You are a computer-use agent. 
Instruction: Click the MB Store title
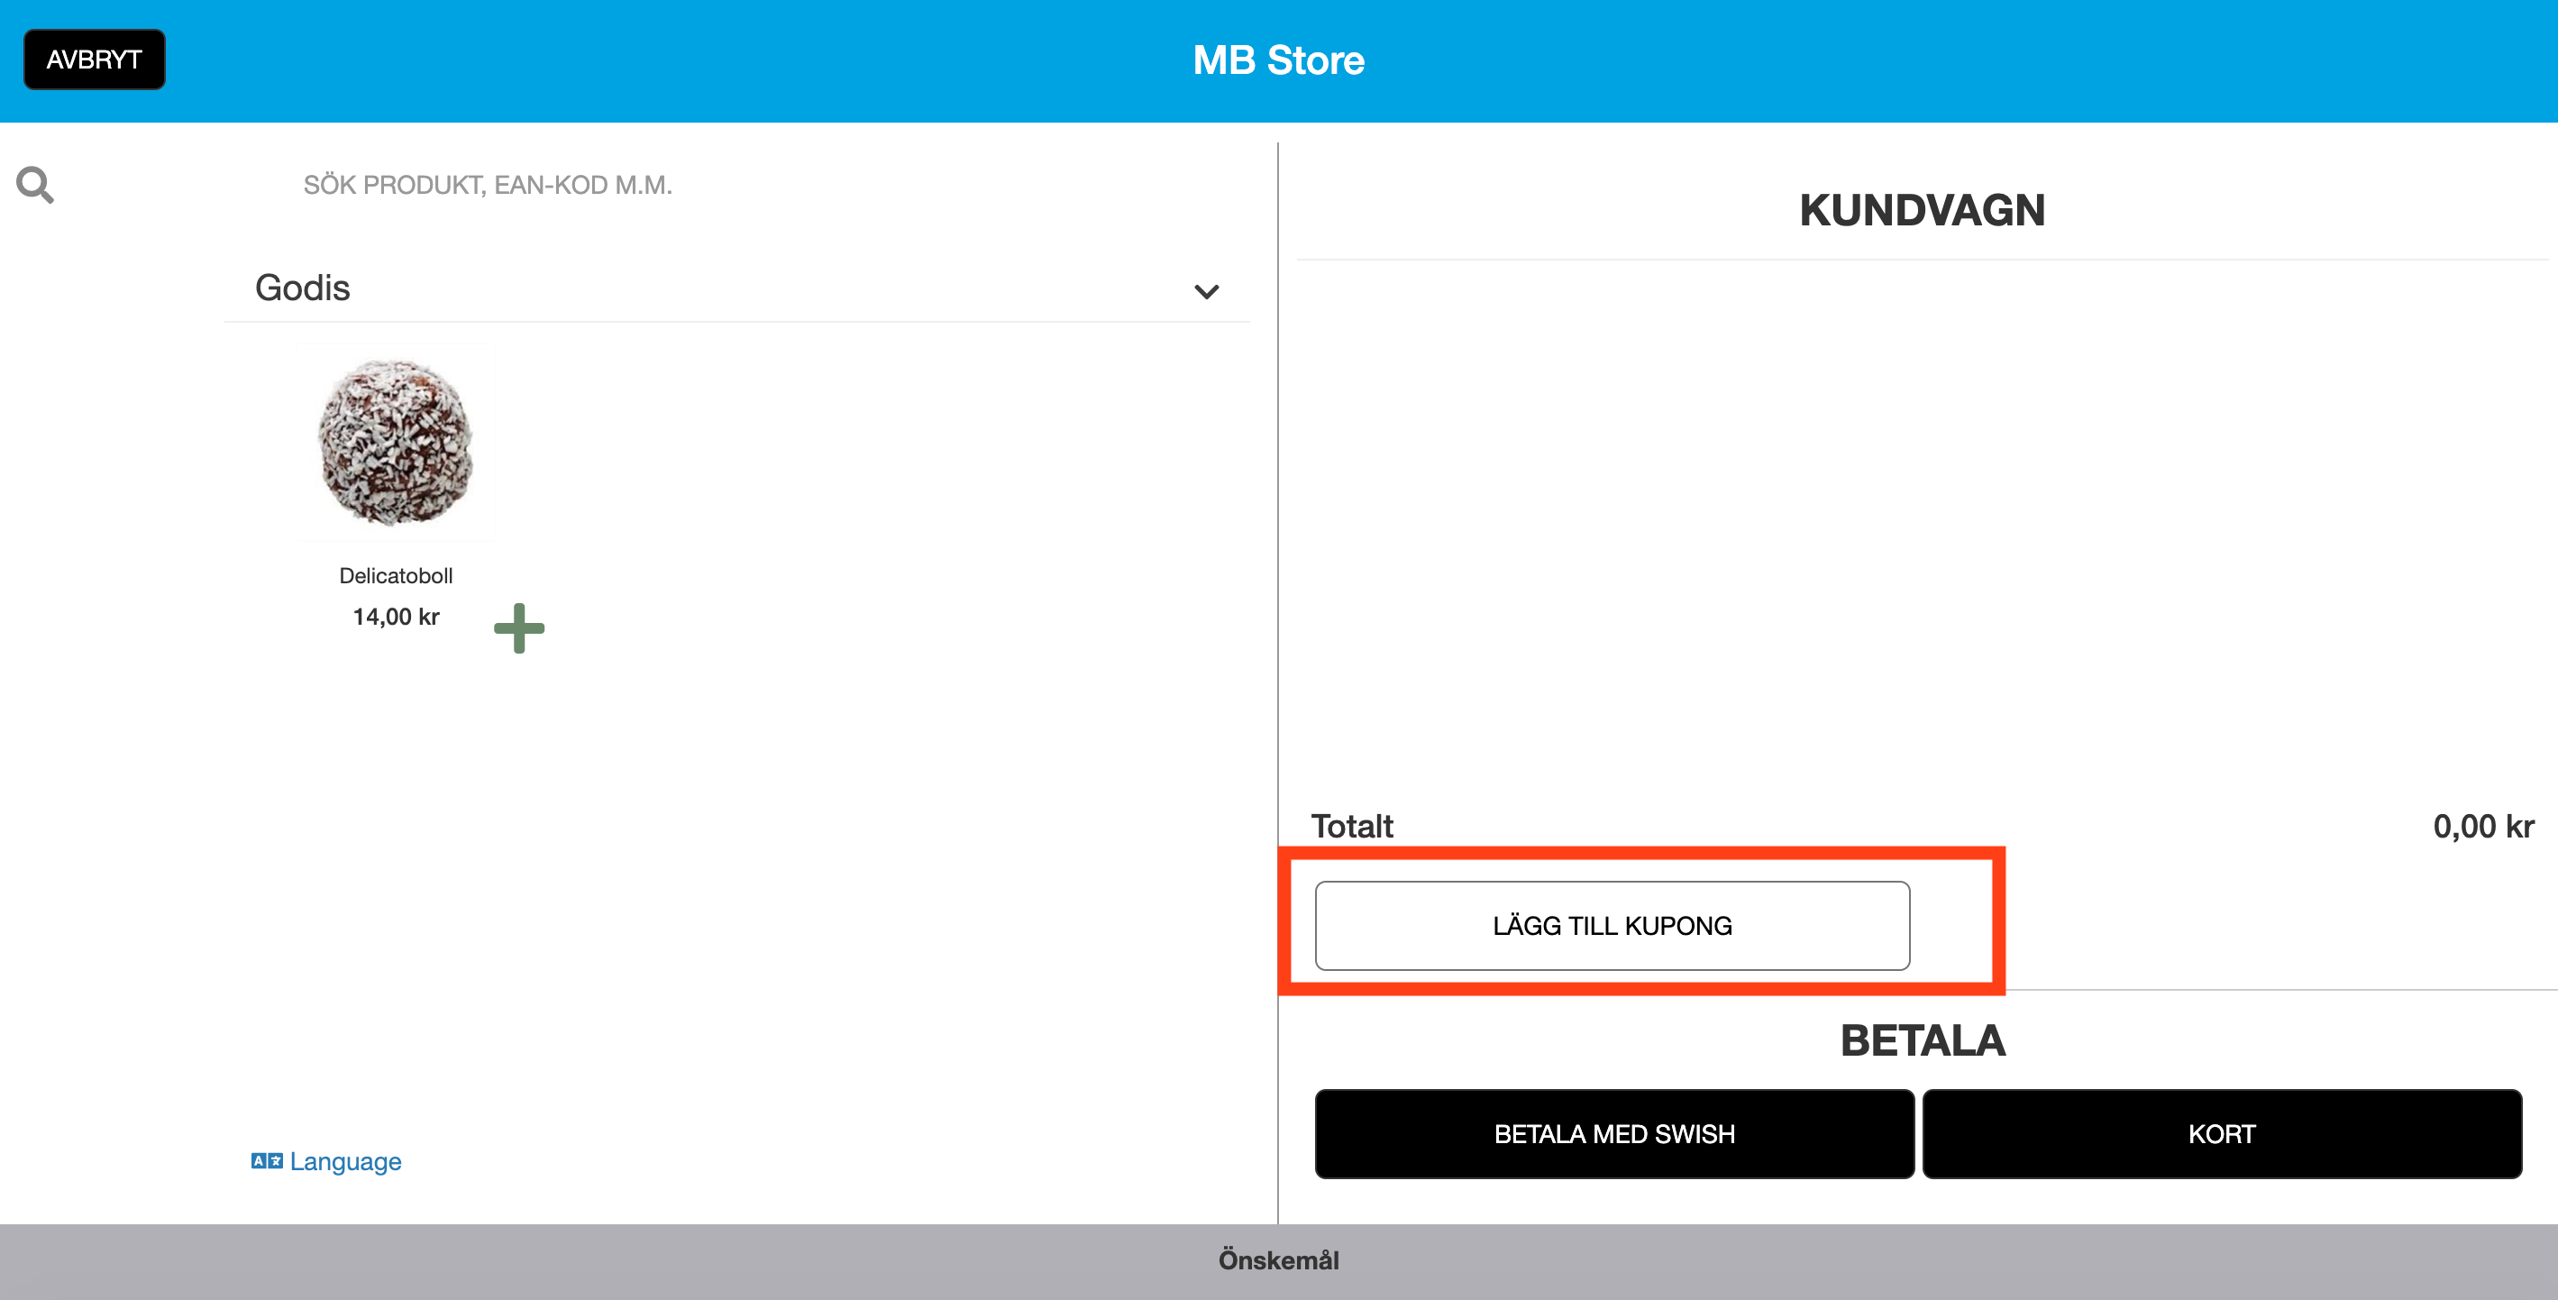coord(1278,60)
